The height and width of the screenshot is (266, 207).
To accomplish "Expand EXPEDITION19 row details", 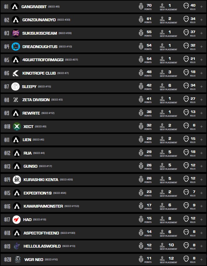I will [x=201, y=193].
